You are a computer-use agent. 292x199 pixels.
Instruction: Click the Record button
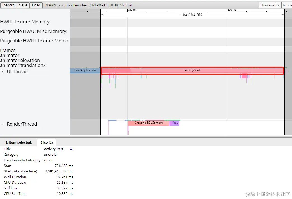click(x=8, y=5)
